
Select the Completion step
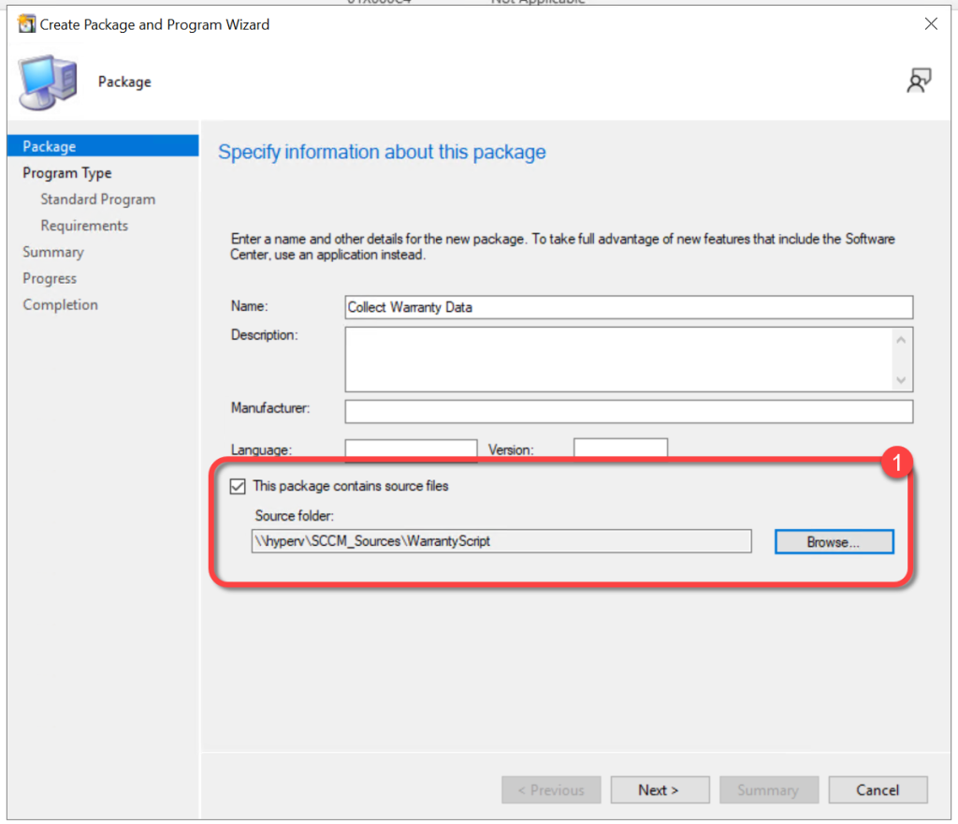(x=60, y=304)
